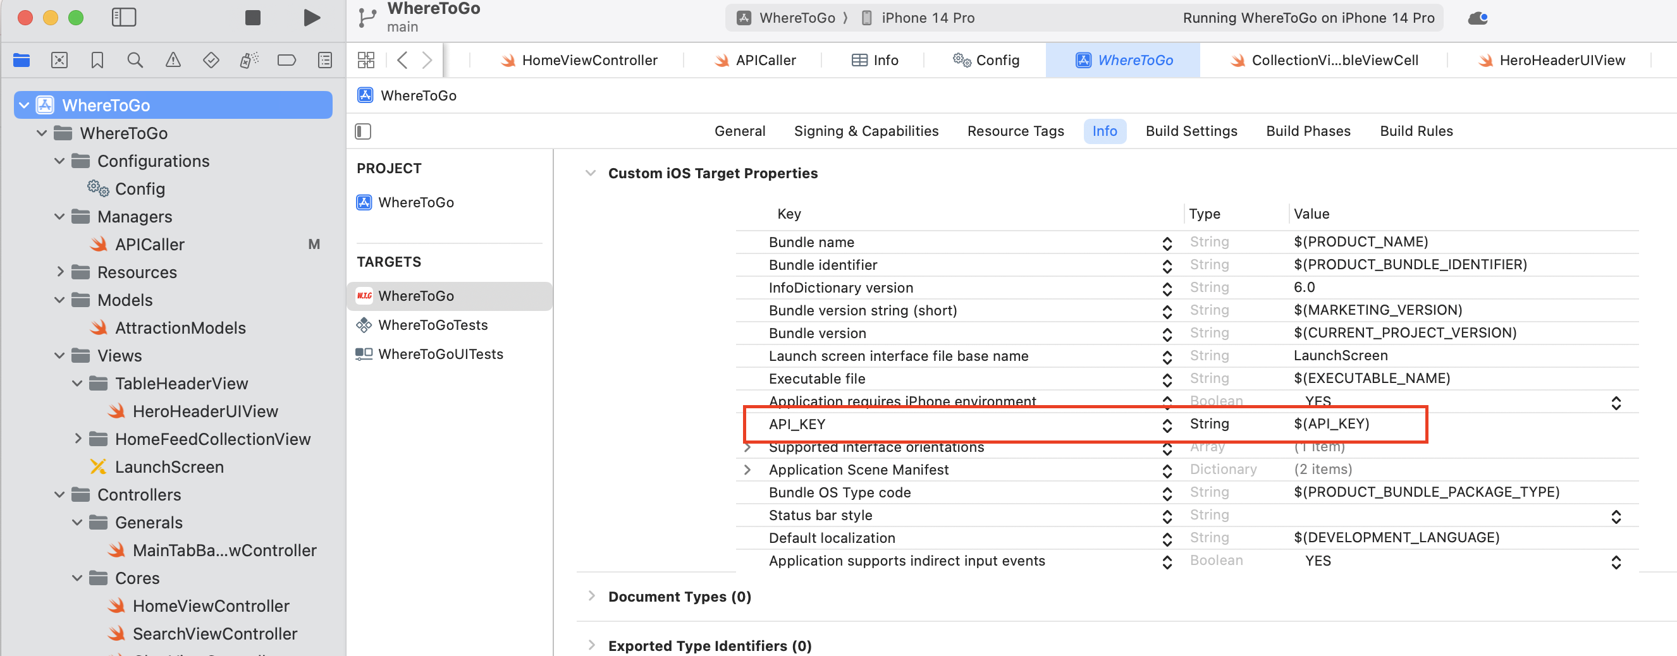This screenshot has width=1677, height=656.
Task: Open Build Phases tab
Action: click(1308, 131)
